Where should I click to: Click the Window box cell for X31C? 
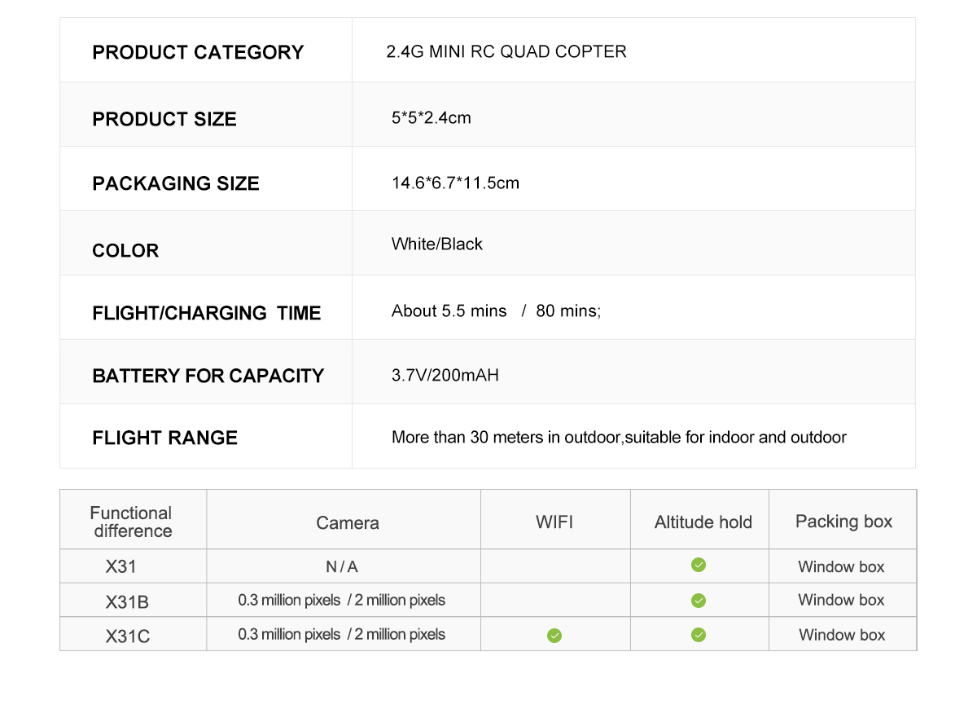click(x=842, y=635)
